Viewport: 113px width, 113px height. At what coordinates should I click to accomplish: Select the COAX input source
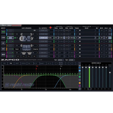(x=3, y=38)
